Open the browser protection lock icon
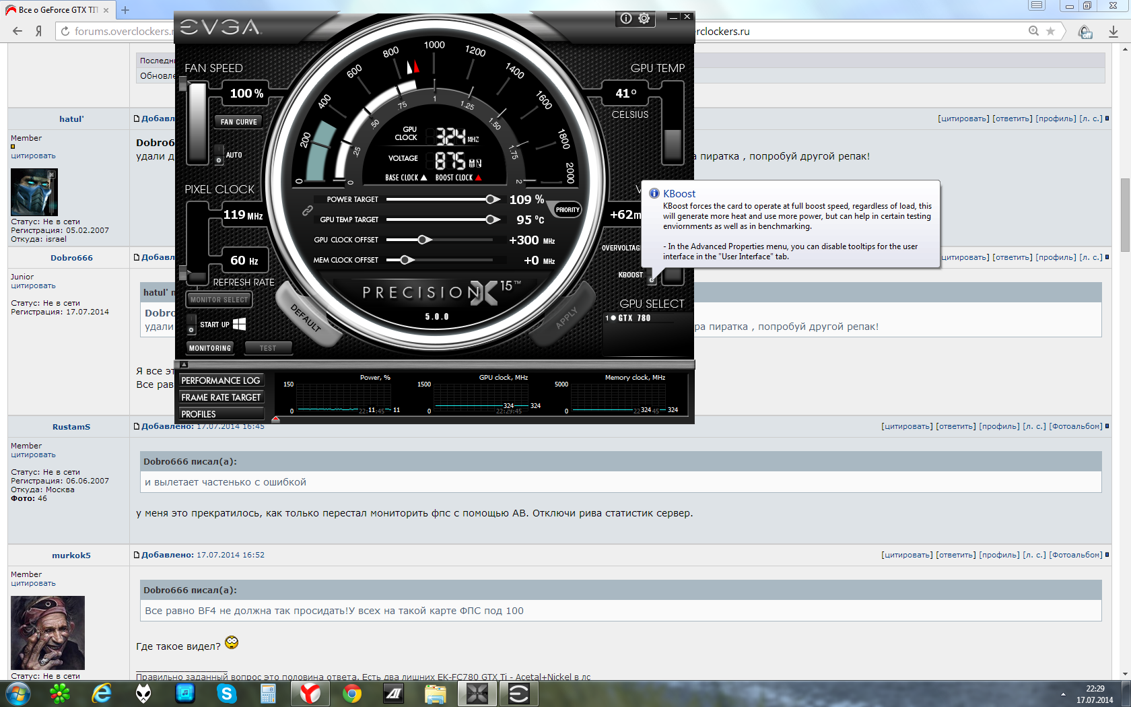 tap(1085, 32)
